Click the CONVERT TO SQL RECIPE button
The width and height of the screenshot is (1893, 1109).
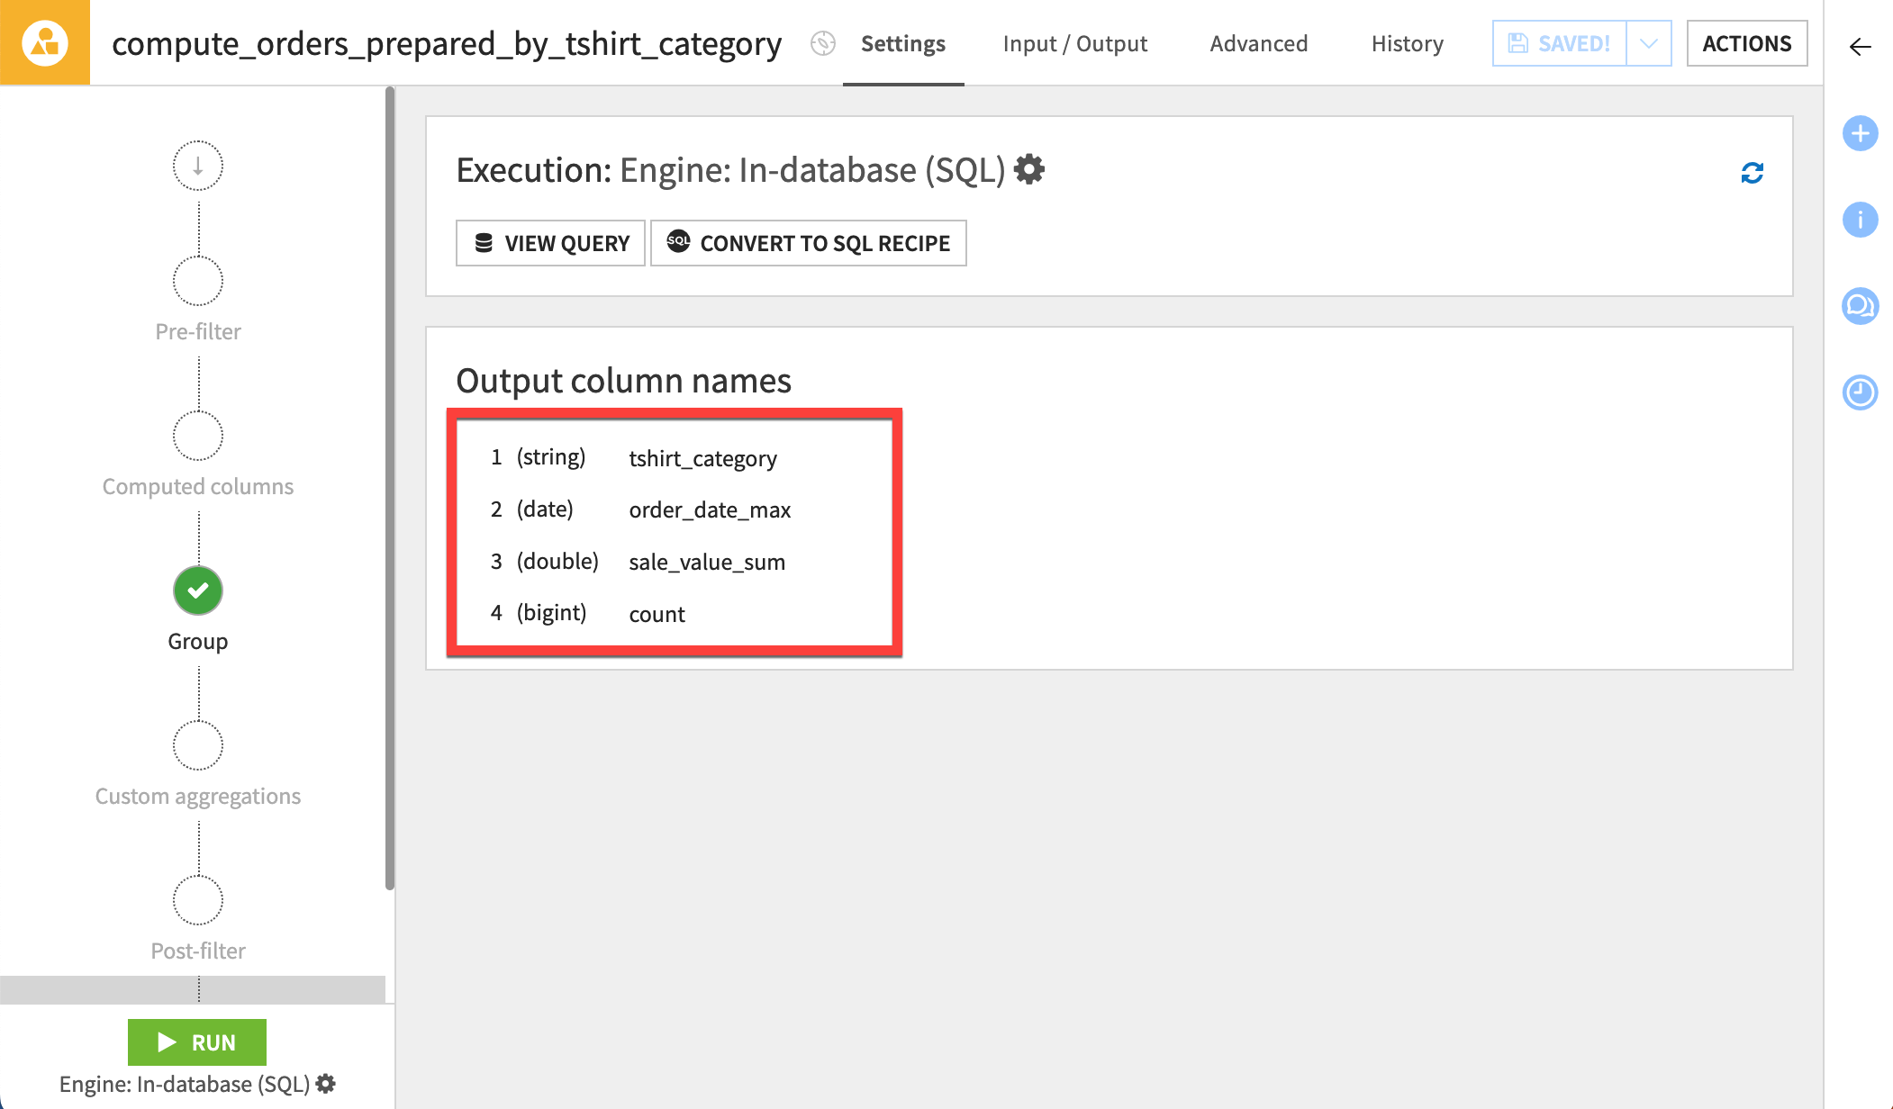pos(808,241)
